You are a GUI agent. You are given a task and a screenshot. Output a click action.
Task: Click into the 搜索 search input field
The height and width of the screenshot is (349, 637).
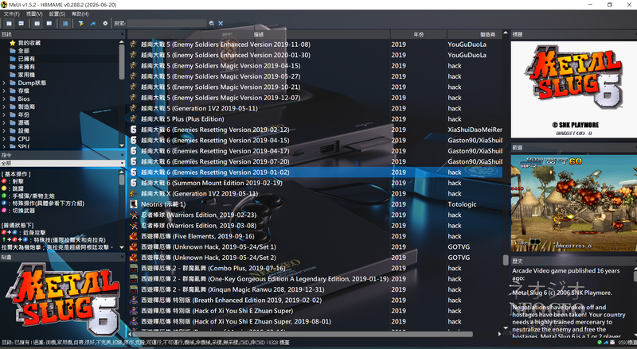coord(166,24)
